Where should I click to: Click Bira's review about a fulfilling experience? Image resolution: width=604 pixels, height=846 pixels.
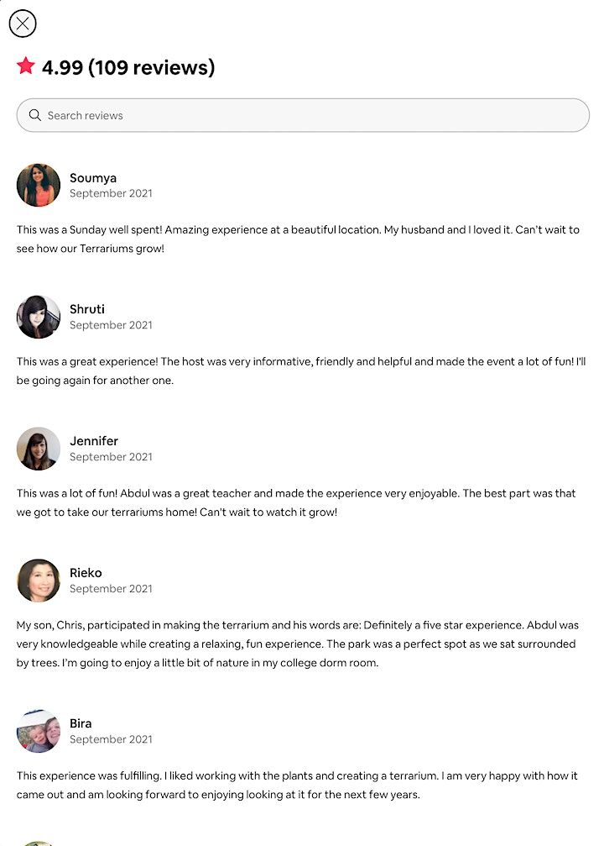coord(297,785)
